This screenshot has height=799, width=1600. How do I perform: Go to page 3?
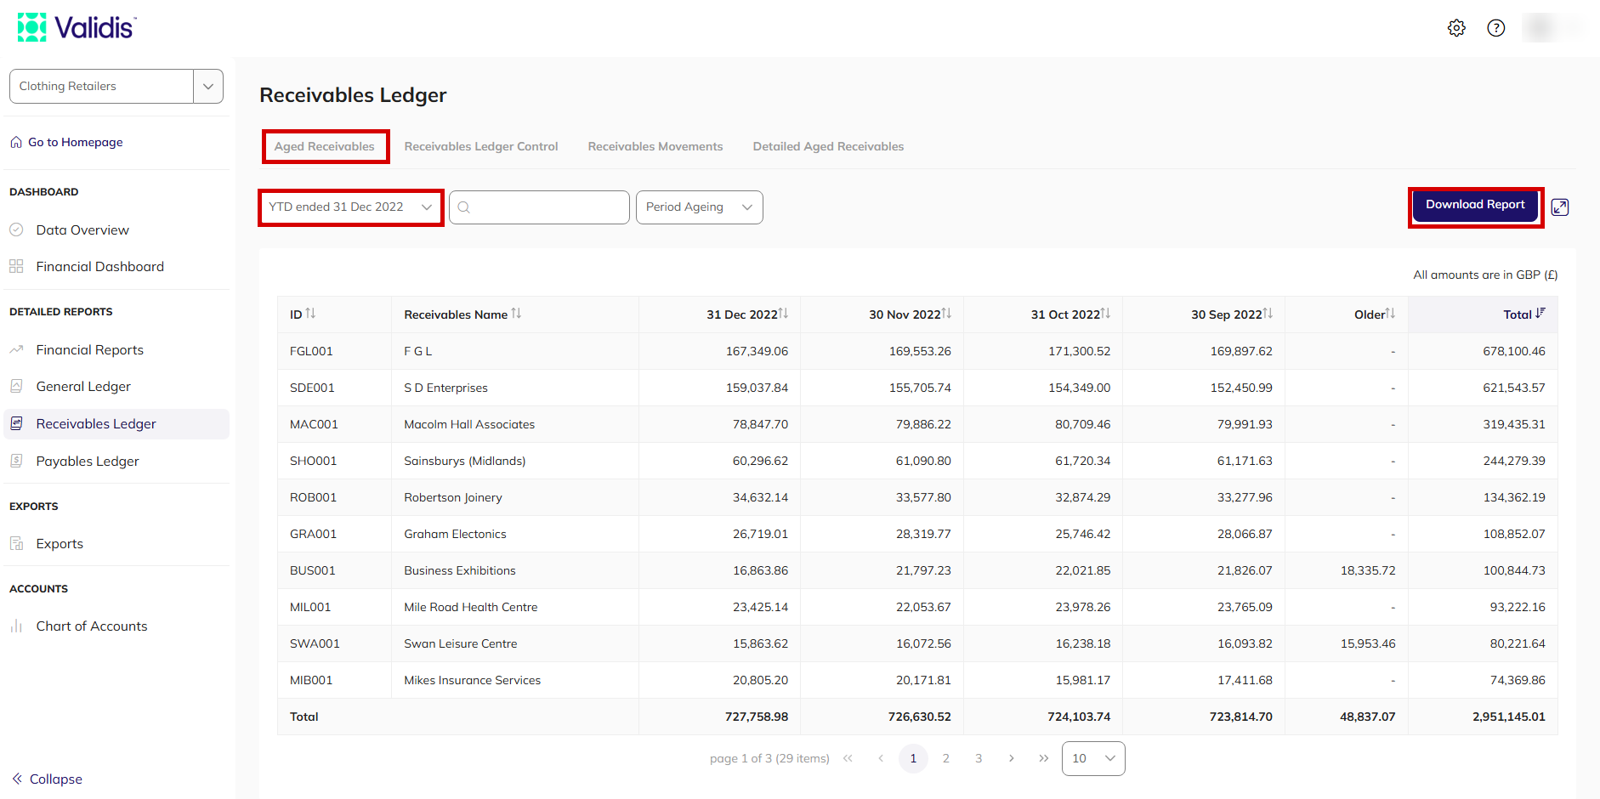979,758
